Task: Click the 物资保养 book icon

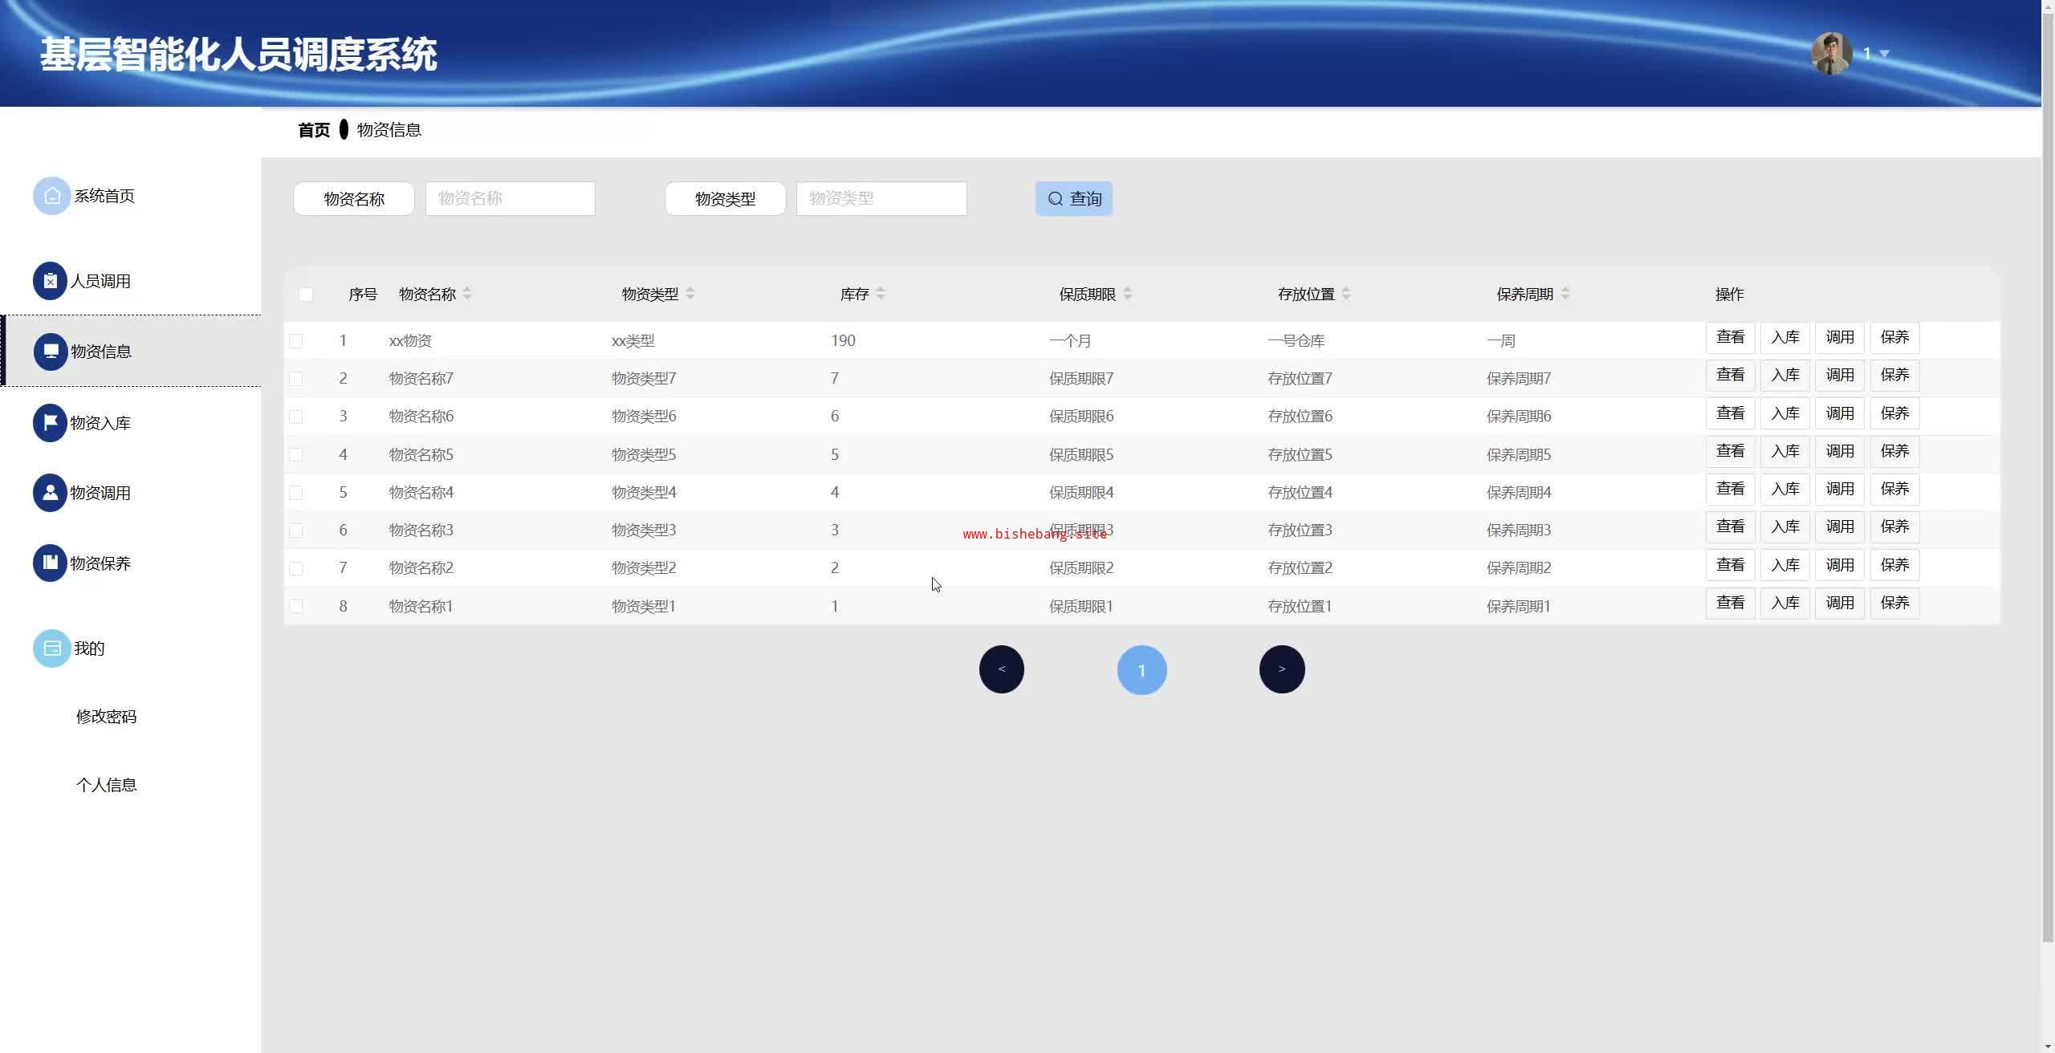Action: coord(50,563)
